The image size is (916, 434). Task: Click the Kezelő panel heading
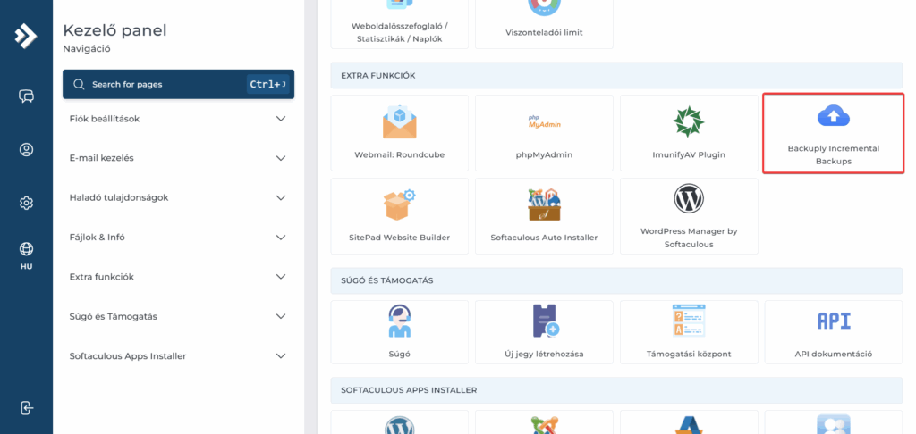pos(115,30)
